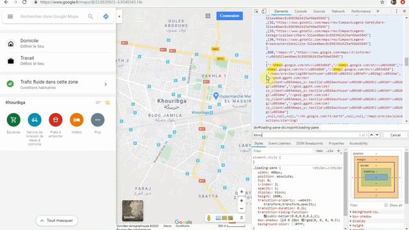Open the DevTools three-dot menu
409x230 pixels.
coord(396,11)
